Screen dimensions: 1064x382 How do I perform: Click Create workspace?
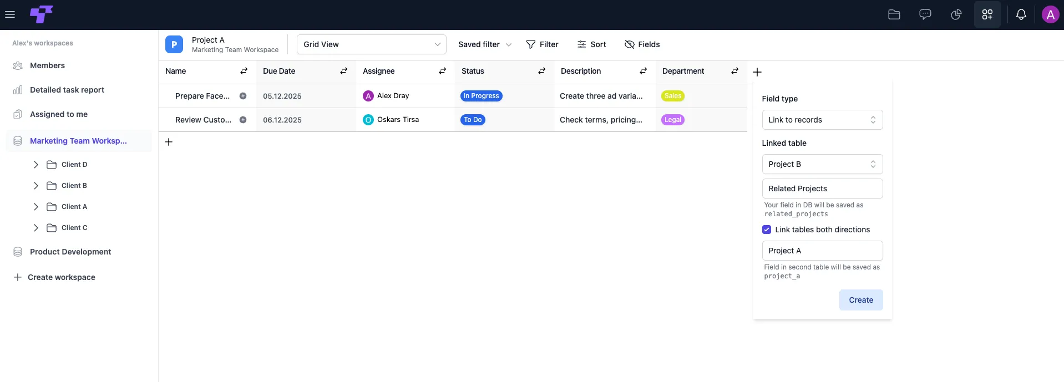tap(54, 277)
